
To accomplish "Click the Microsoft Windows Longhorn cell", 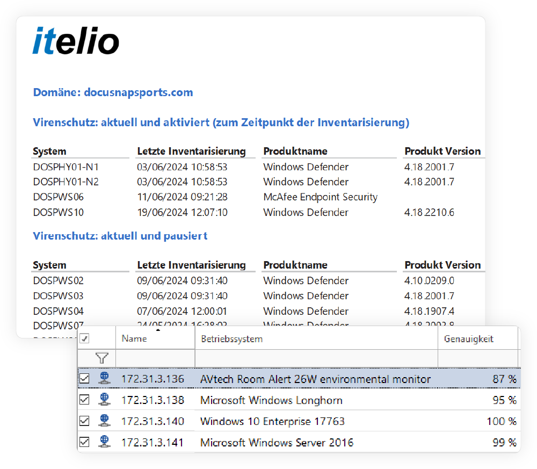I will (x=271, y=400).
